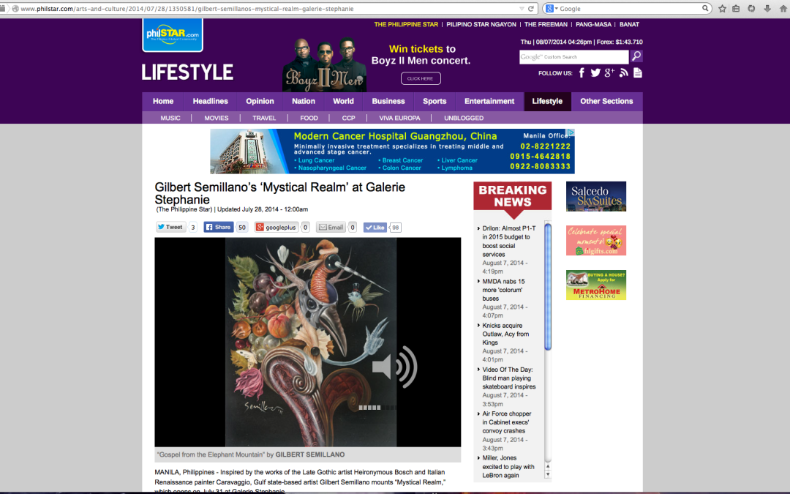Go to browser home page icon
790x494 pixels.
click(782, 9)
